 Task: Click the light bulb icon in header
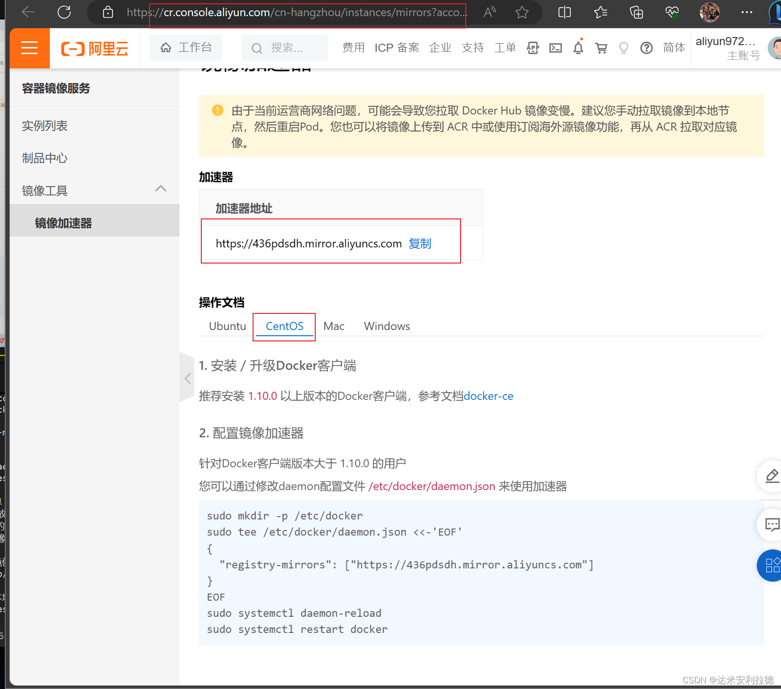point(624,48)
